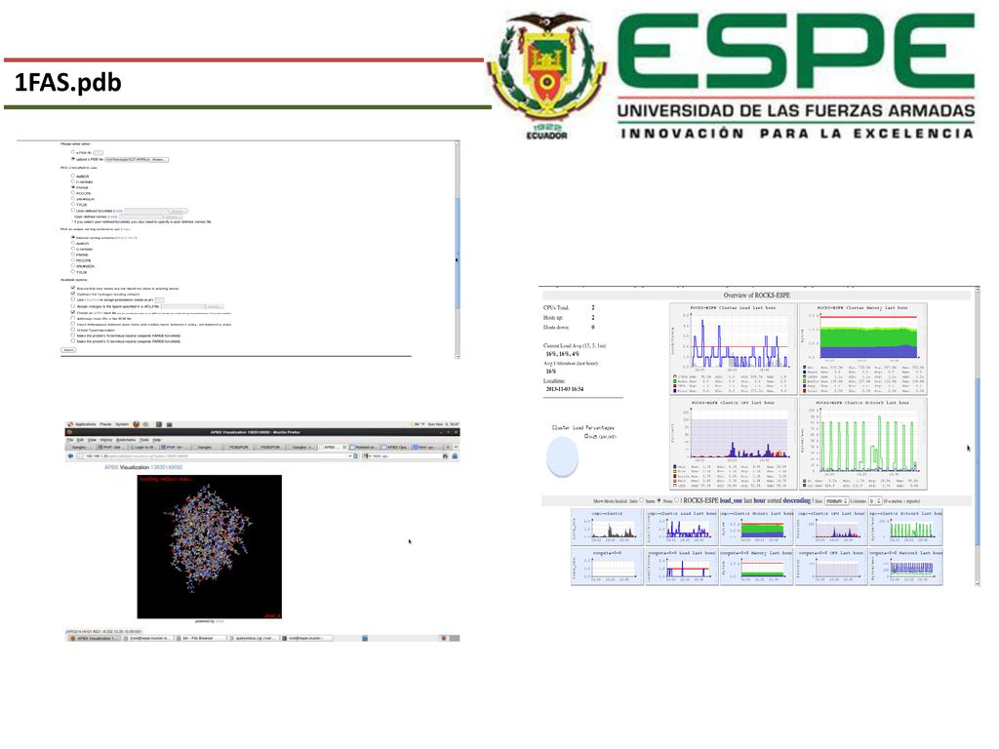
Task: Click the rightmost blue icon in Firefox toolbar
Action: coord(455,456)
